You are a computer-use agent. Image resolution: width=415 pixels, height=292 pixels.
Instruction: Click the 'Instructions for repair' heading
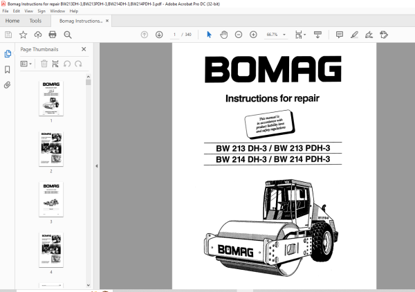tap(273, 98)
